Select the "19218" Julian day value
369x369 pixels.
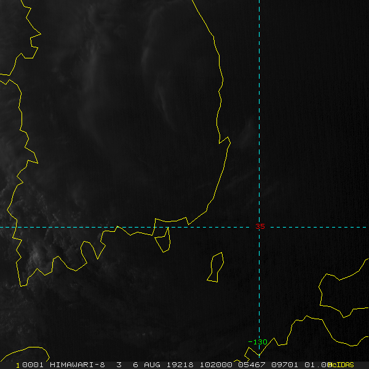coord(180,365)
